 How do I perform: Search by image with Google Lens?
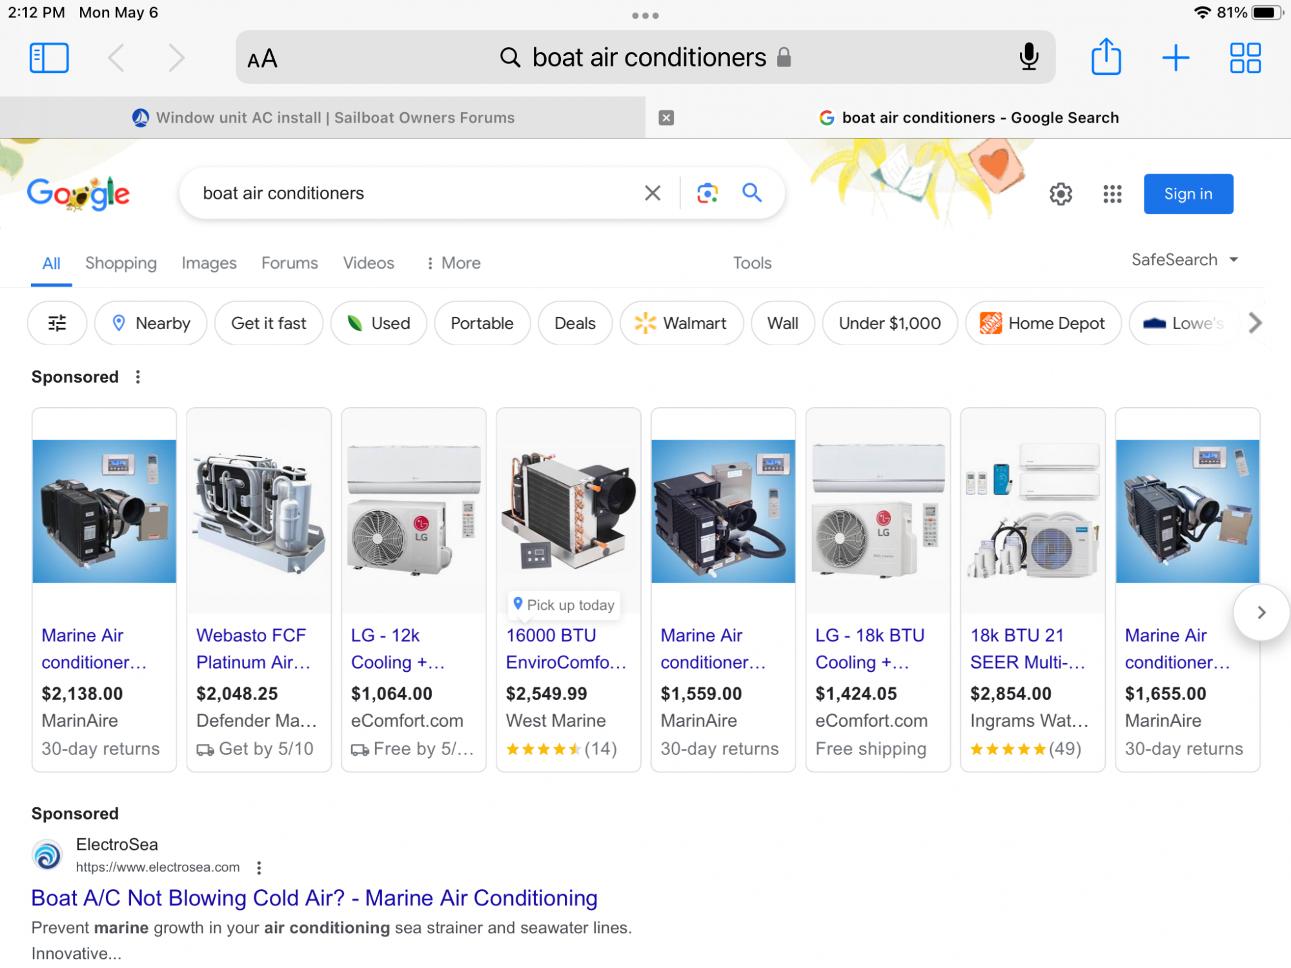[707, 193]
